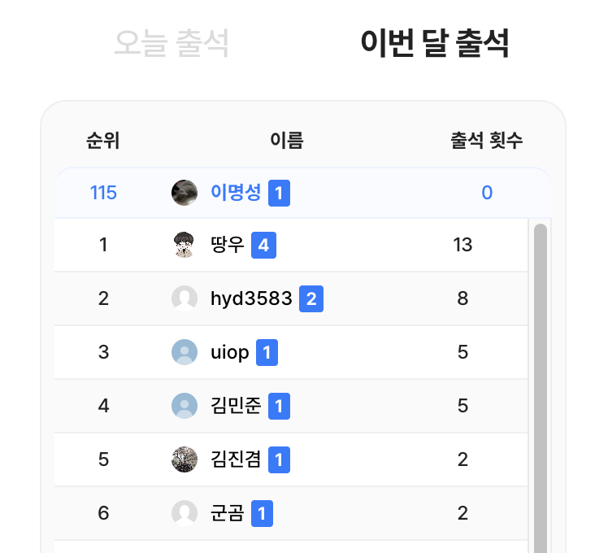Click the level 1 badge beside uiop
Viewport: 608px width, 553px height.
pos(267,352)
